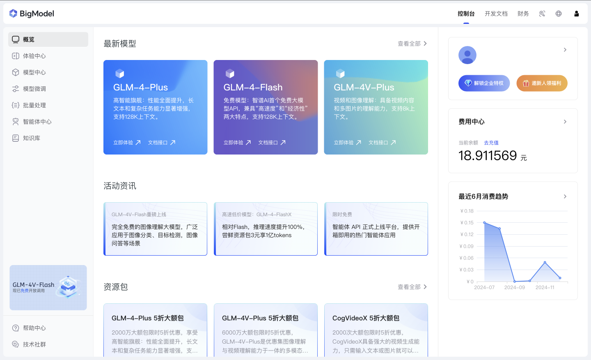Open 批量处理 batch processing
Viewport: 591px width, 360px height.
click(48, 105)
